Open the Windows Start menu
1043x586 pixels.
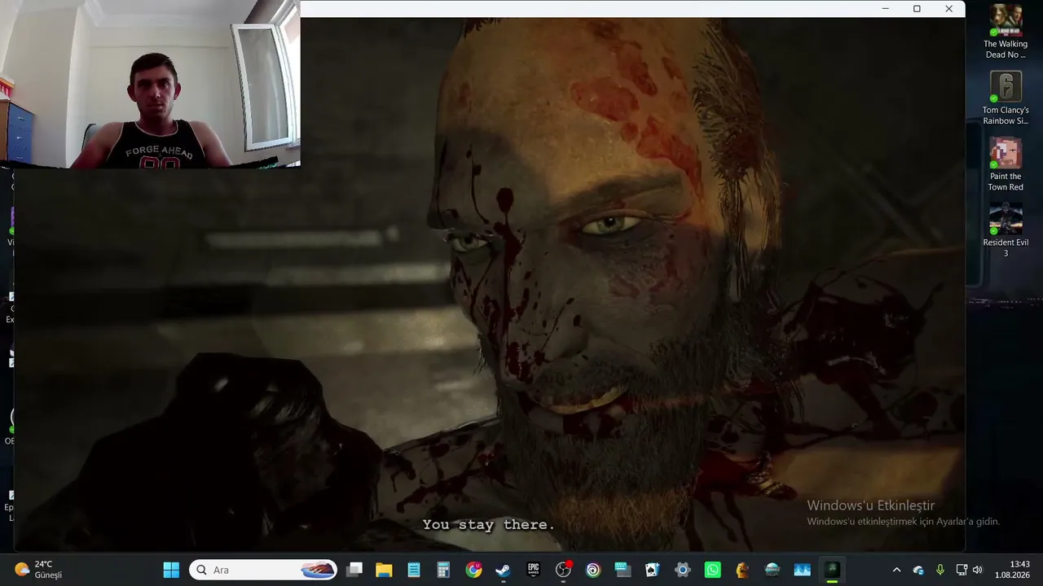click(171, 570)
